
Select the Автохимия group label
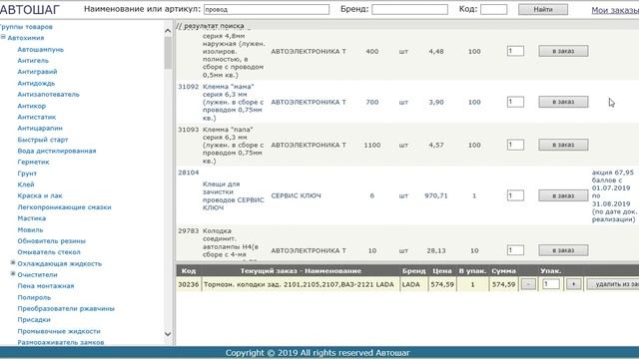coord(26,38)
